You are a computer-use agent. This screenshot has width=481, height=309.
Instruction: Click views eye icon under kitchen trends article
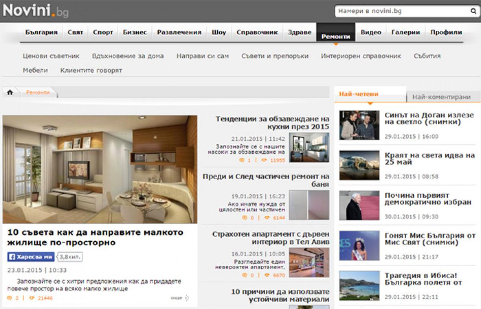pyautogui.click(x=264, y=160)
